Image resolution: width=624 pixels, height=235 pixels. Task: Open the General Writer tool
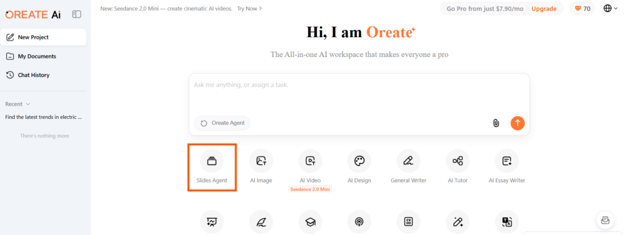point(408,161)
